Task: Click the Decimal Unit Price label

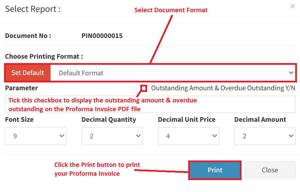Action: (x=187, y=119)
